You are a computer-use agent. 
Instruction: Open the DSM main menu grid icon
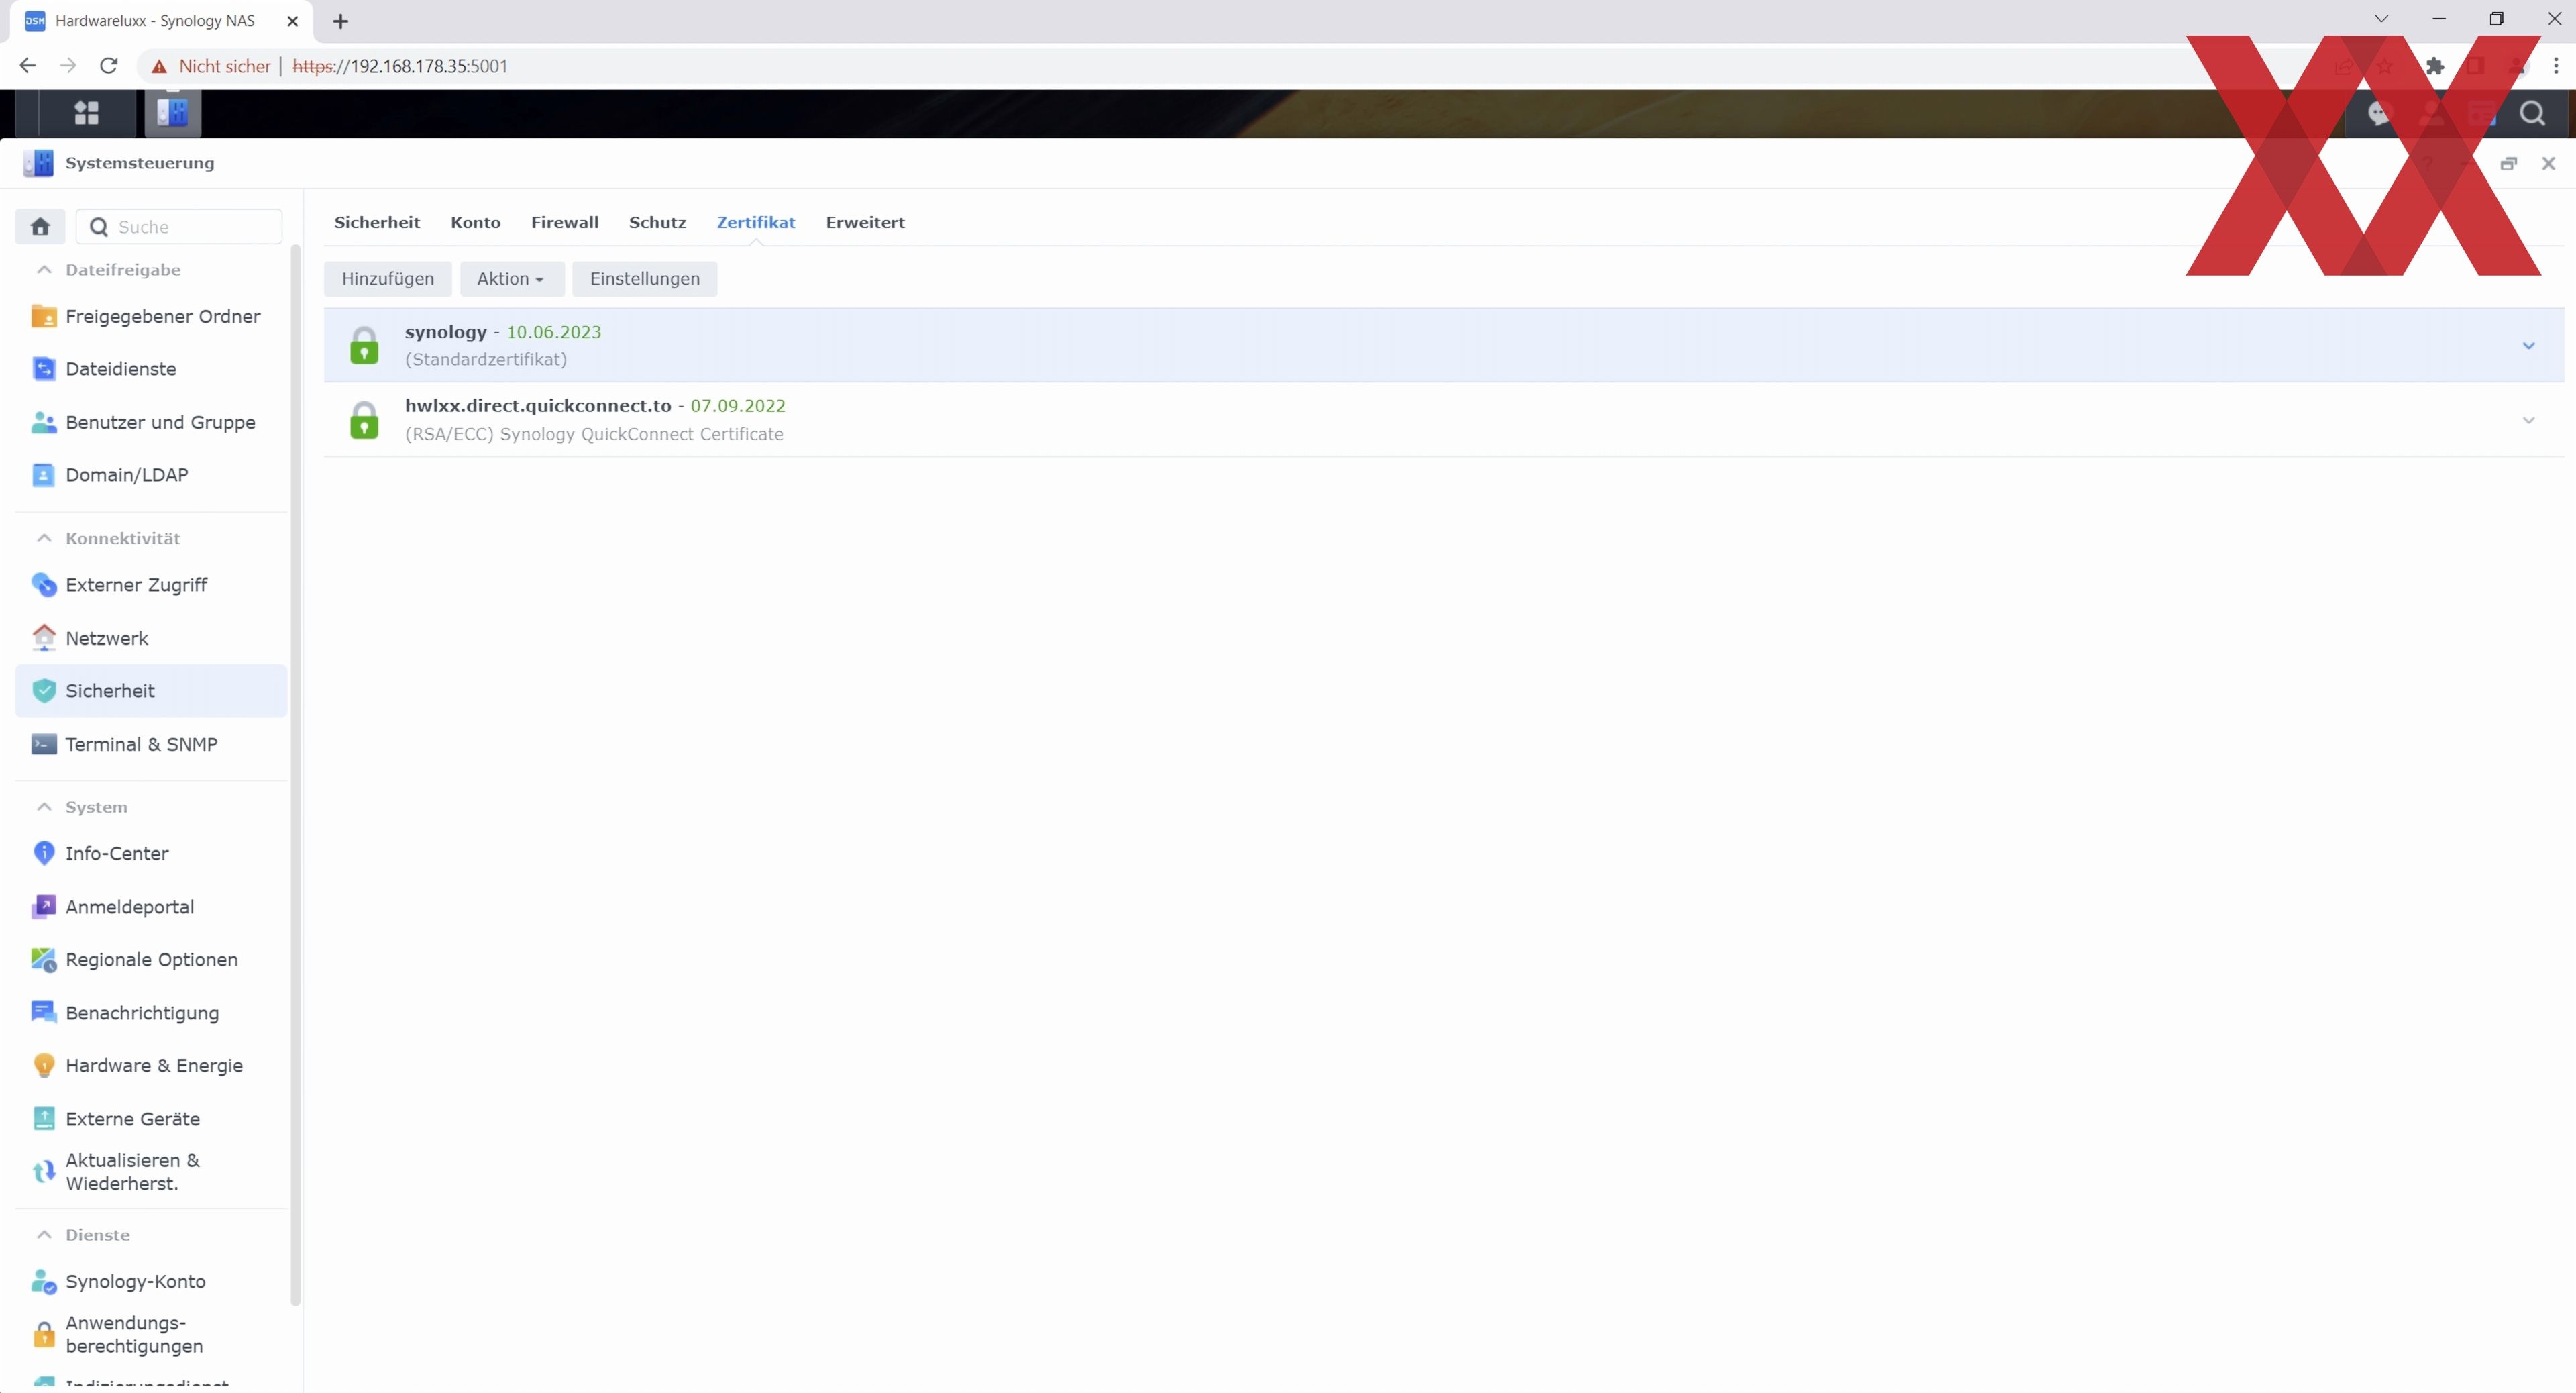pyautogui.click(x=87, y=113)
